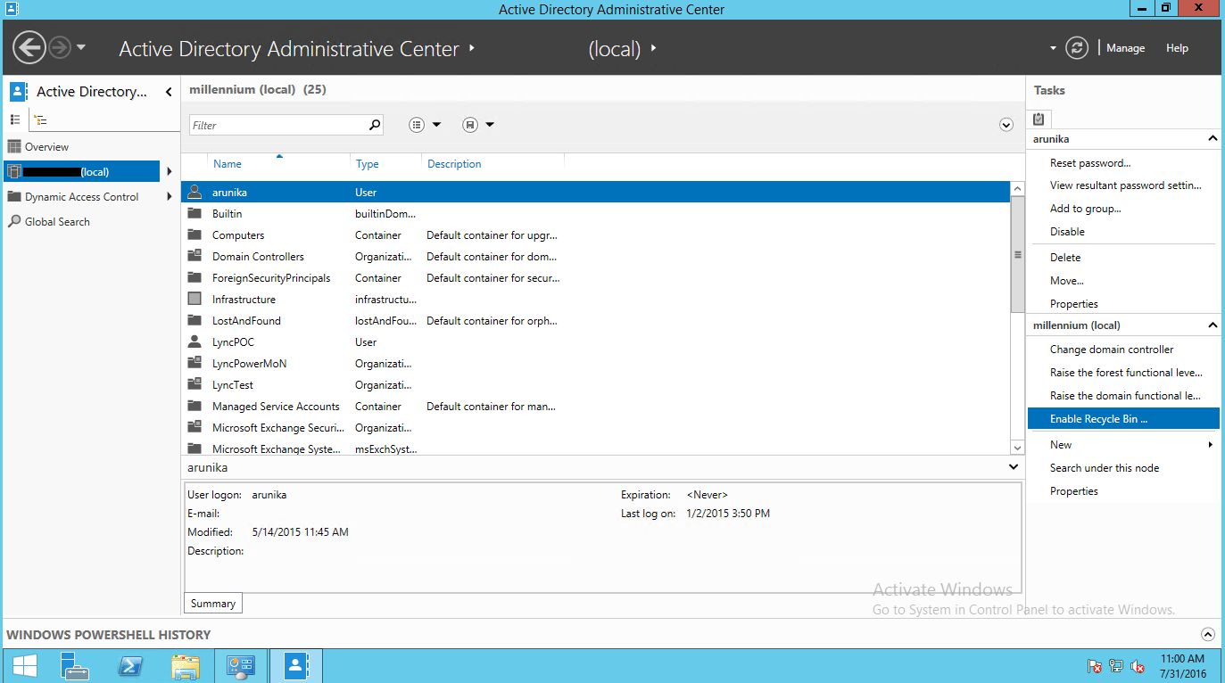
Task: Expand the view options dropdown arrow
Action: (x=436, y=124)
